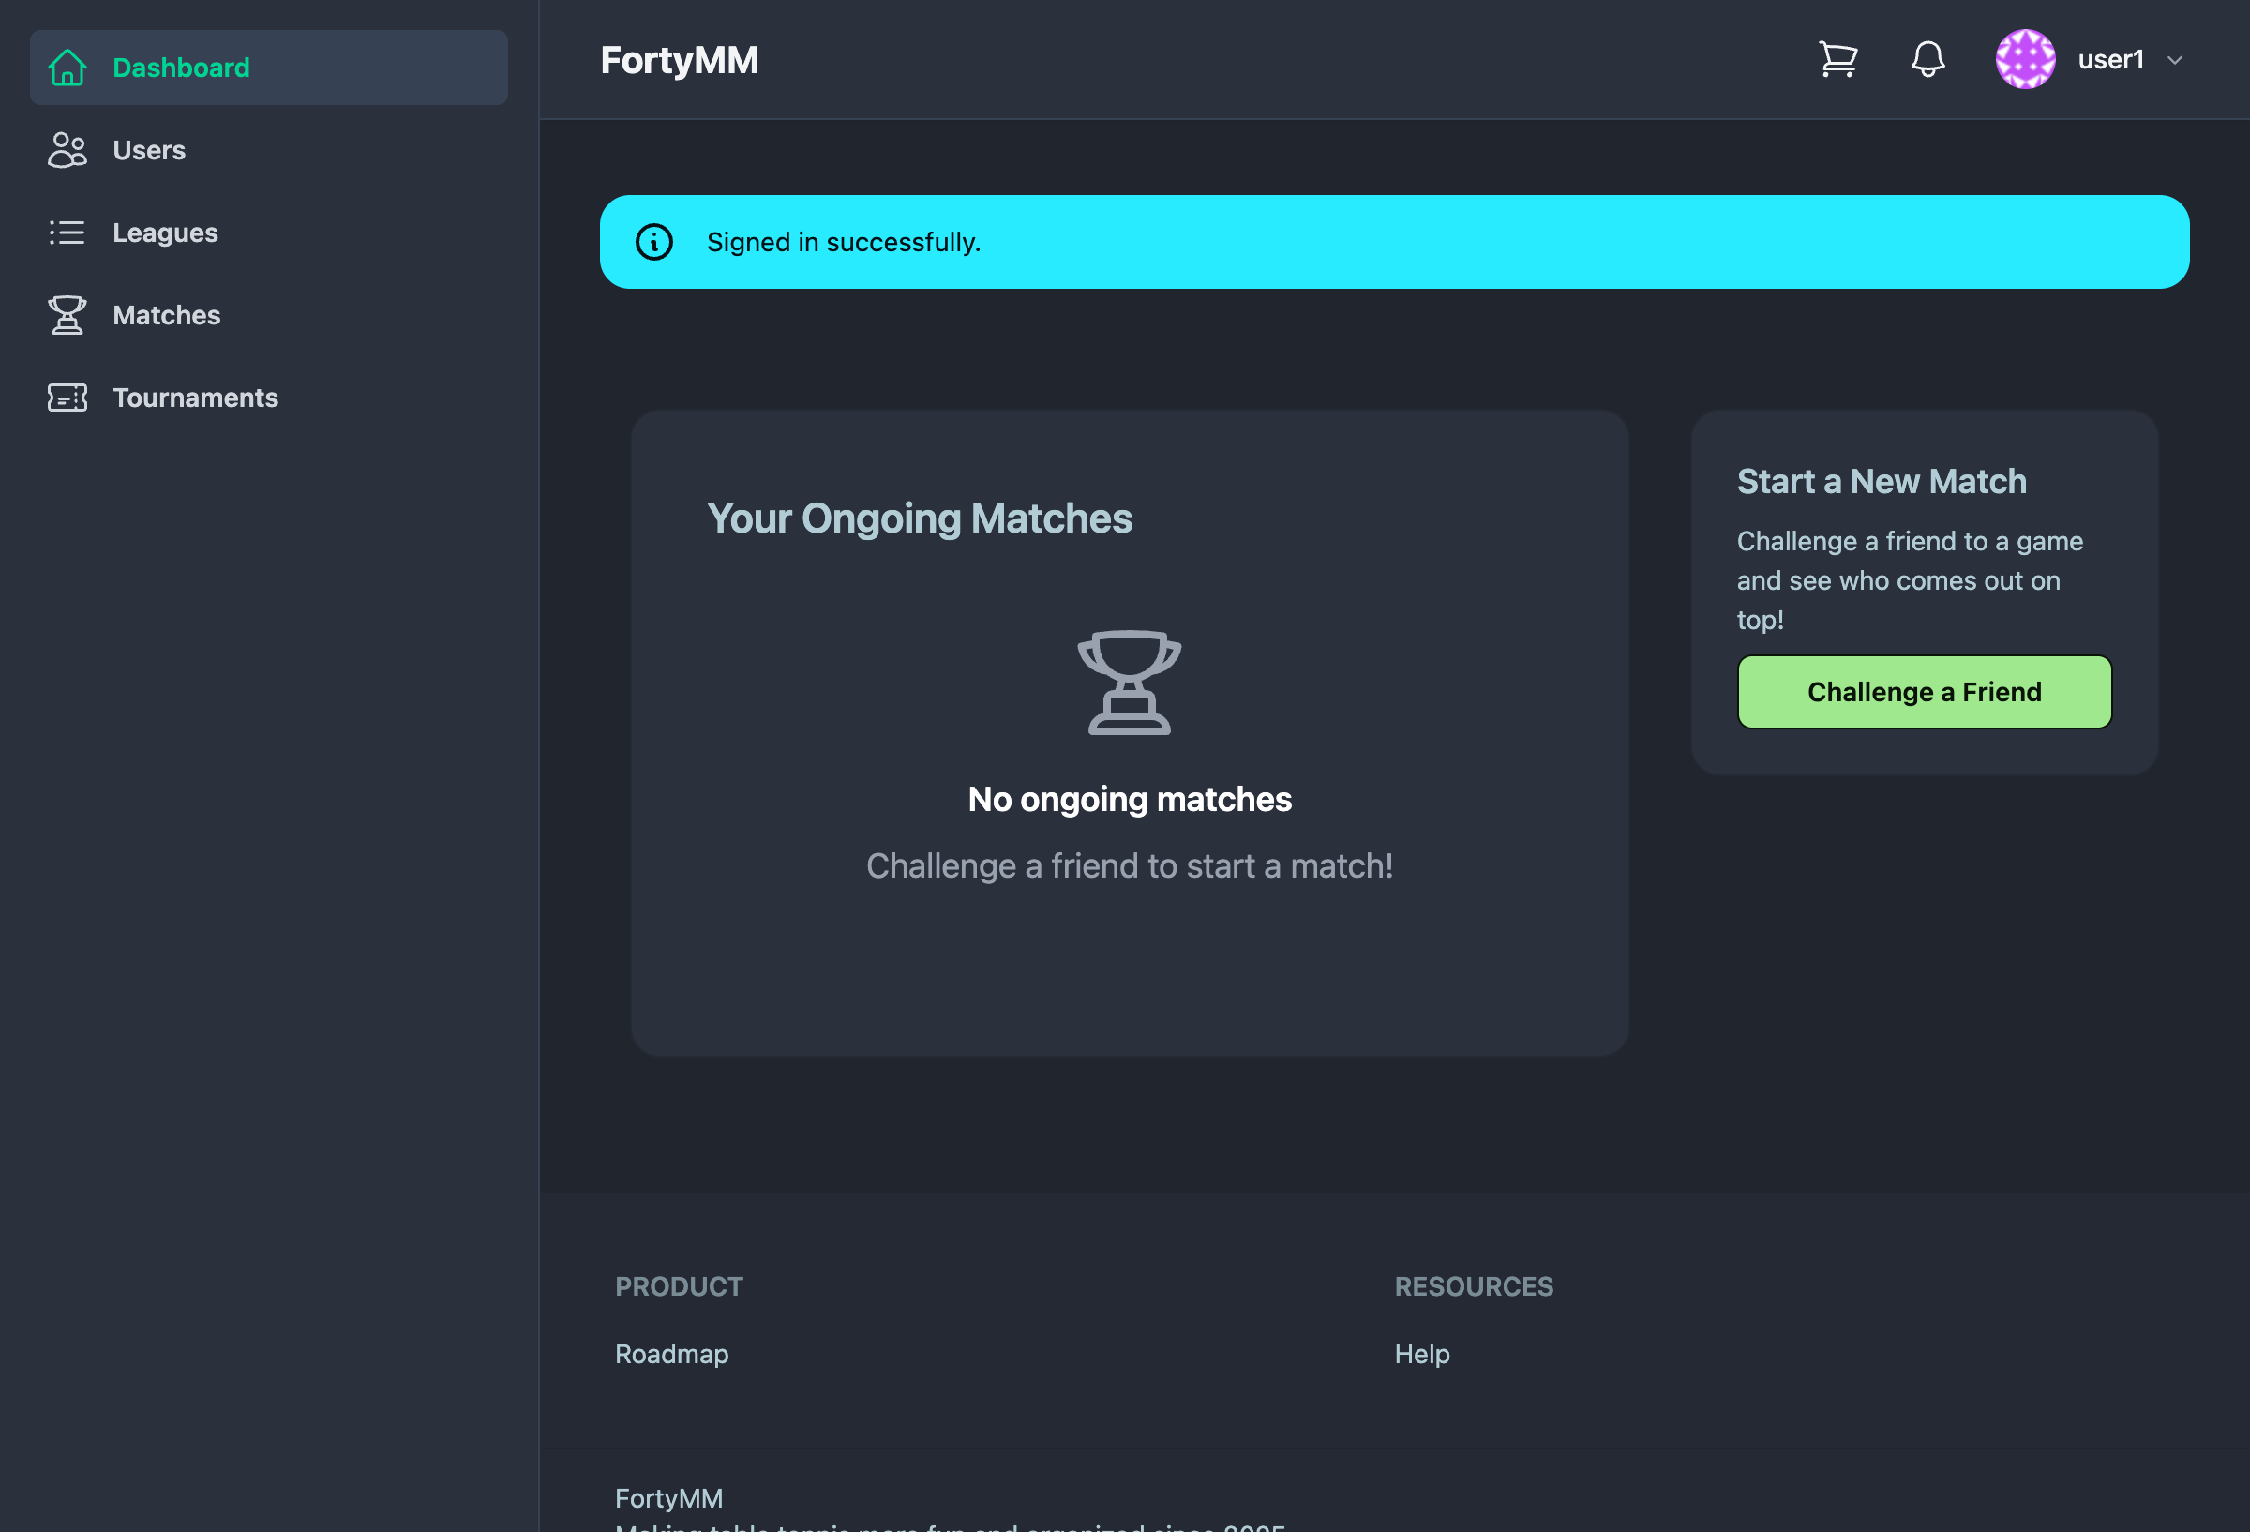Image resolution: width=2250 pixels, height=1532 pixels.
Task: Open the user1 account dropdown
Action: pos(2175,59)
